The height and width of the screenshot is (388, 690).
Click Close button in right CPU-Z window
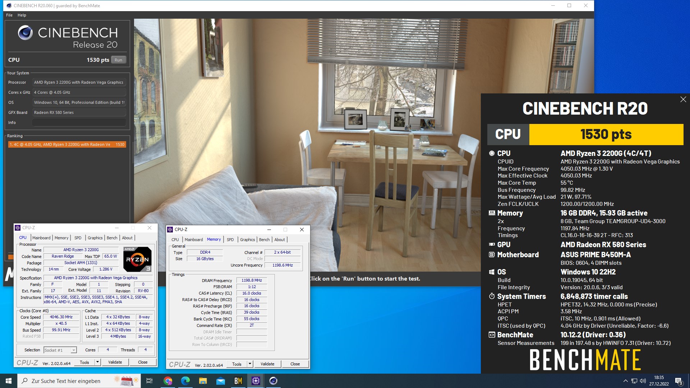coord(295,364)
